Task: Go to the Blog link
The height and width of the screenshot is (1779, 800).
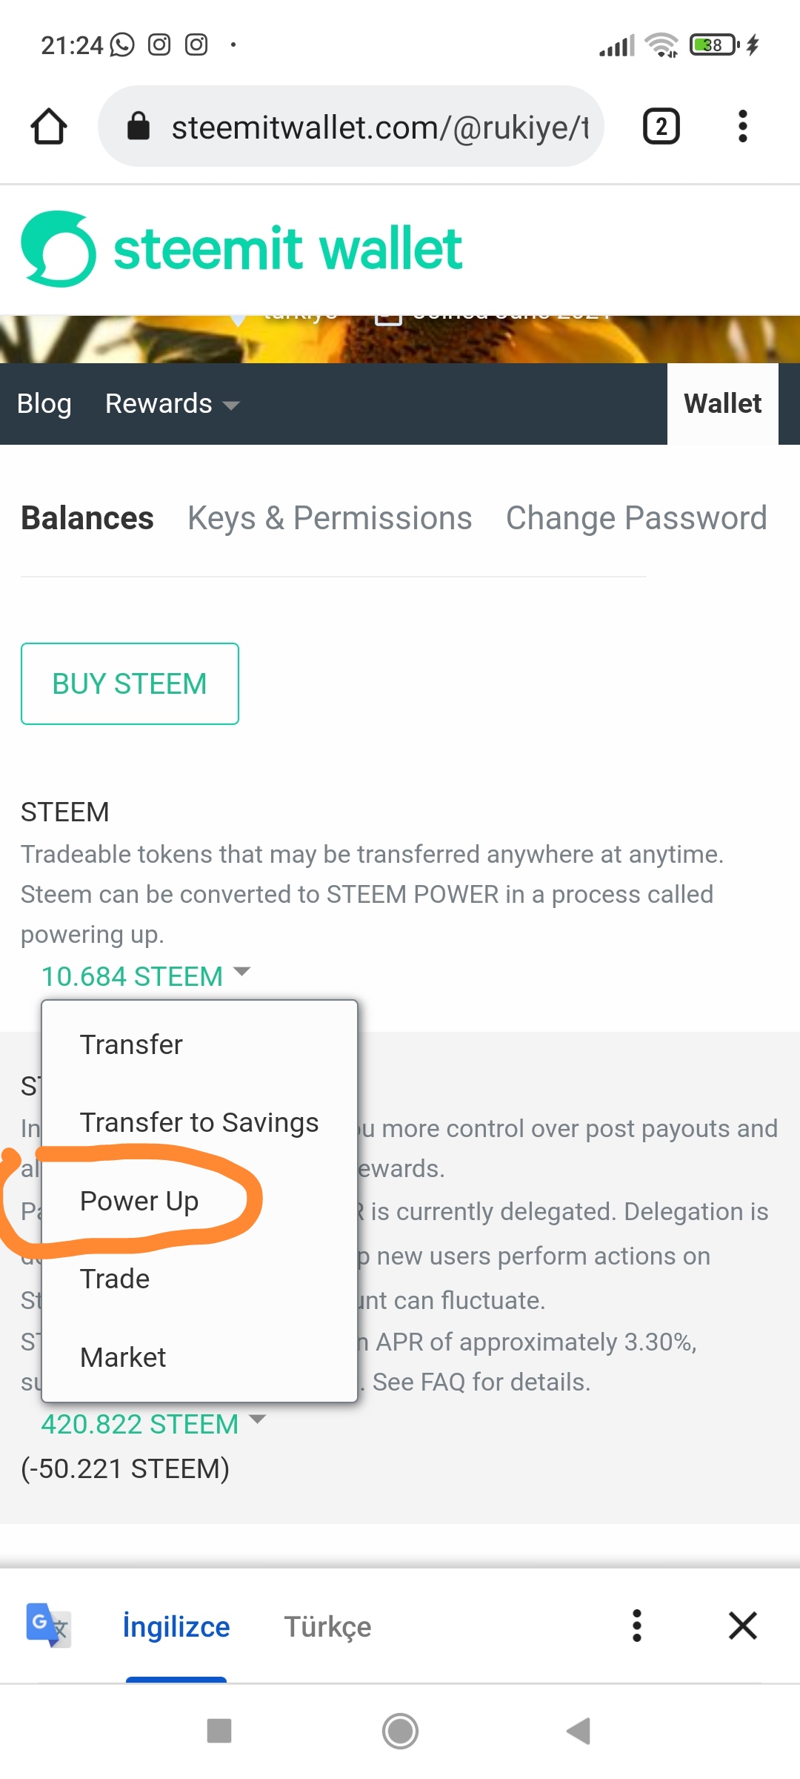Action: (44, 404)
